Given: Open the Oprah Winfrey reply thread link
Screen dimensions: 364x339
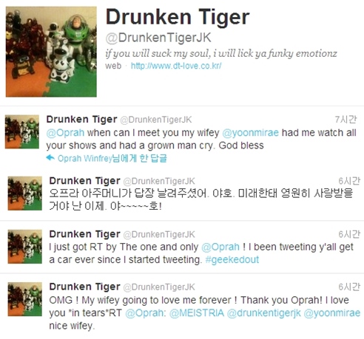Looking at the screenshot, I should pyautogui.click(x=112, y=158).
